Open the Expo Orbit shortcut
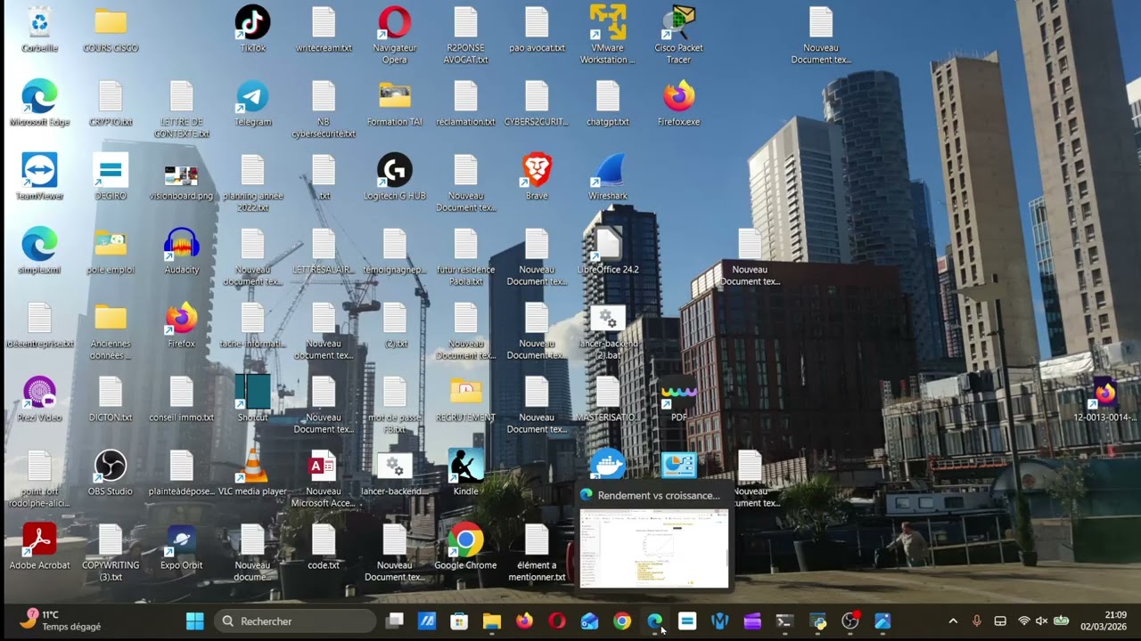This screenshot has width=1141, height=641. coord(181,546)
